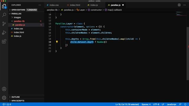
Task: Click the EXPLORER panel title
Action: (x=16, y=5)
